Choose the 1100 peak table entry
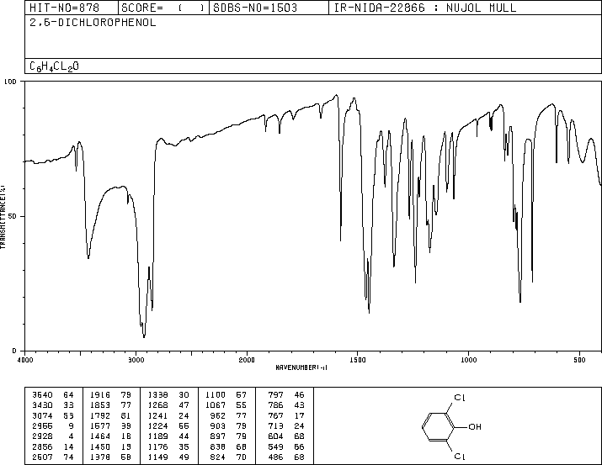This screenshot has height=465, width=602. pos(226,395)
